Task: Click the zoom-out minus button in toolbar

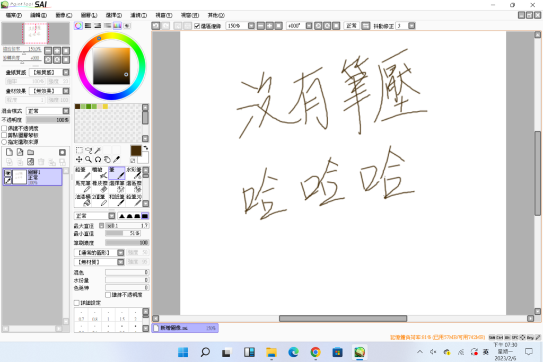Action: 261,26
